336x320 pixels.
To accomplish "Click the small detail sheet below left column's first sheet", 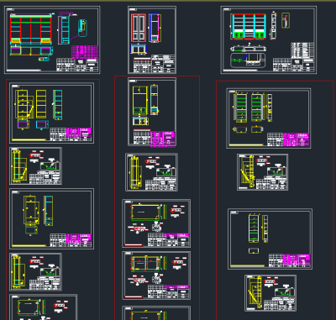I will [x=35, y=166].
